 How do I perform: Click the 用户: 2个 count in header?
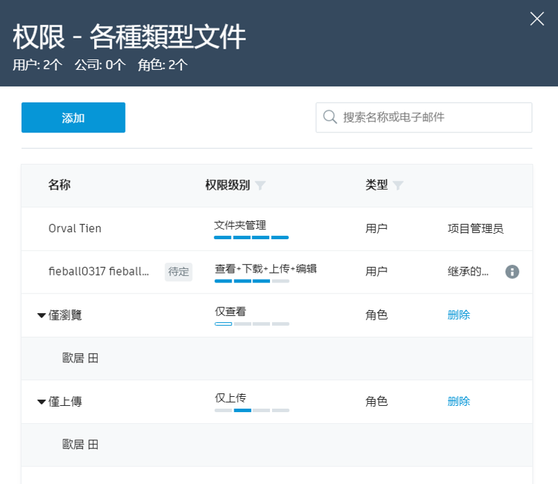[x=38, y=65]
